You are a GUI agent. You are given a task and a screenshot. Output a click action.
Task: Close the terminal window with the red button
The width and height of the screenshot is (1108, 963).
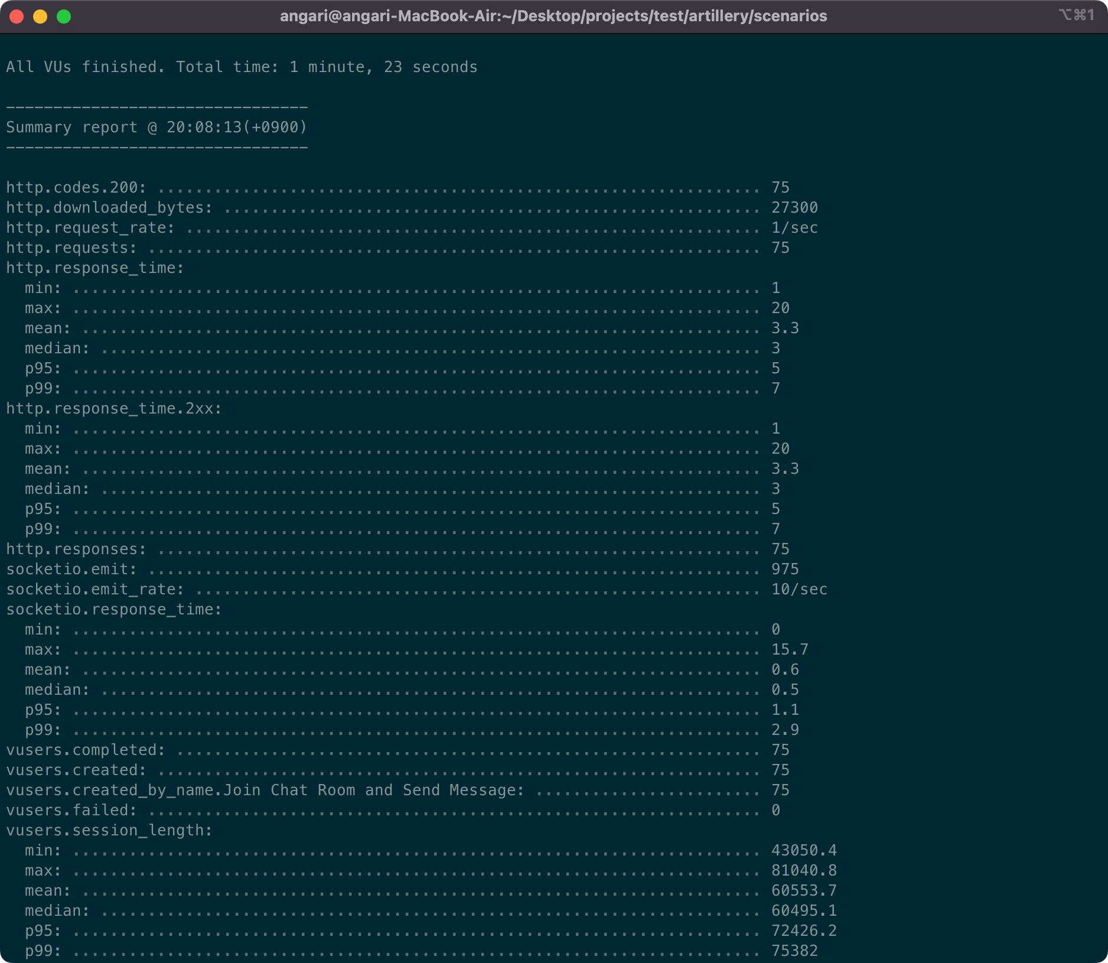pos(17,17)
